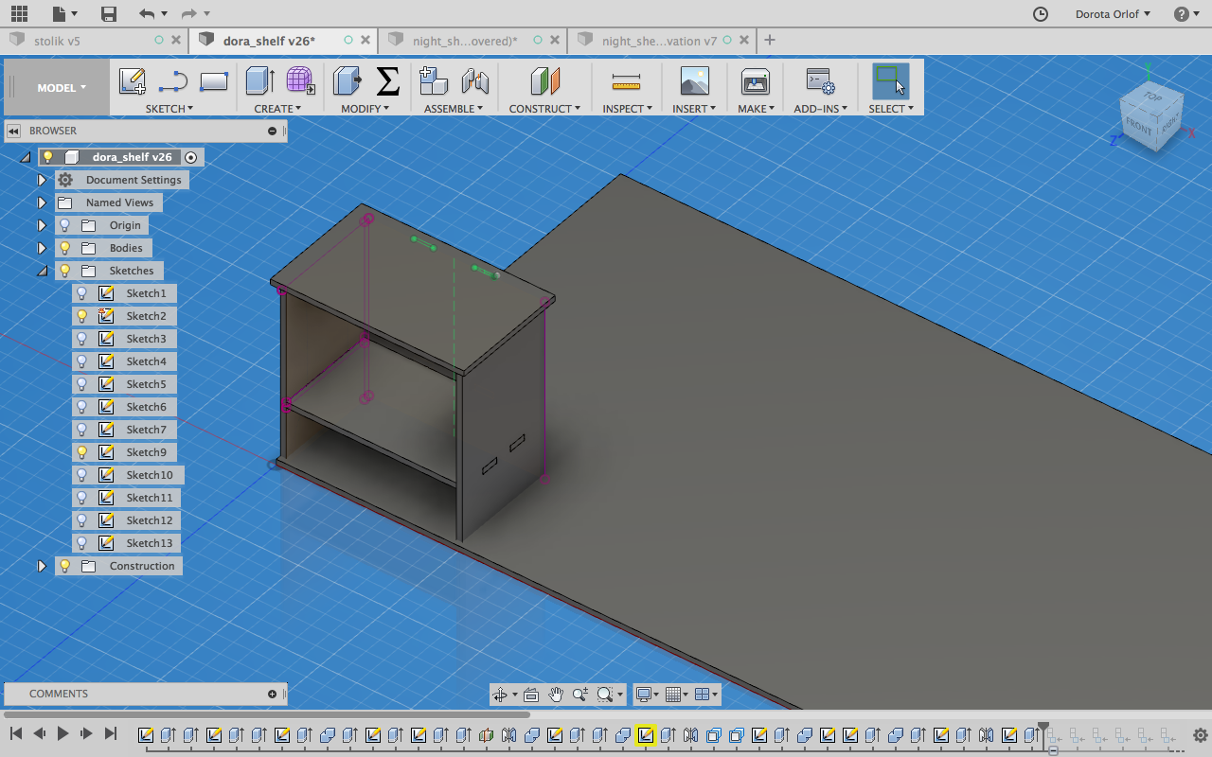
Task: Toggle the Construction folder visibility bulb
Action: pos(65,566)
